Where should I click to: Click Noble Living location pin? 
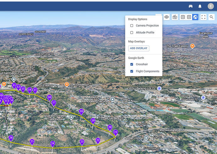[146, 138]
